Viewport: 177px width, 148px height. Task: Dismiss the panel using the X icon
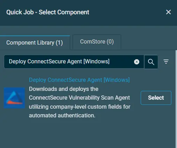point(168,12)
